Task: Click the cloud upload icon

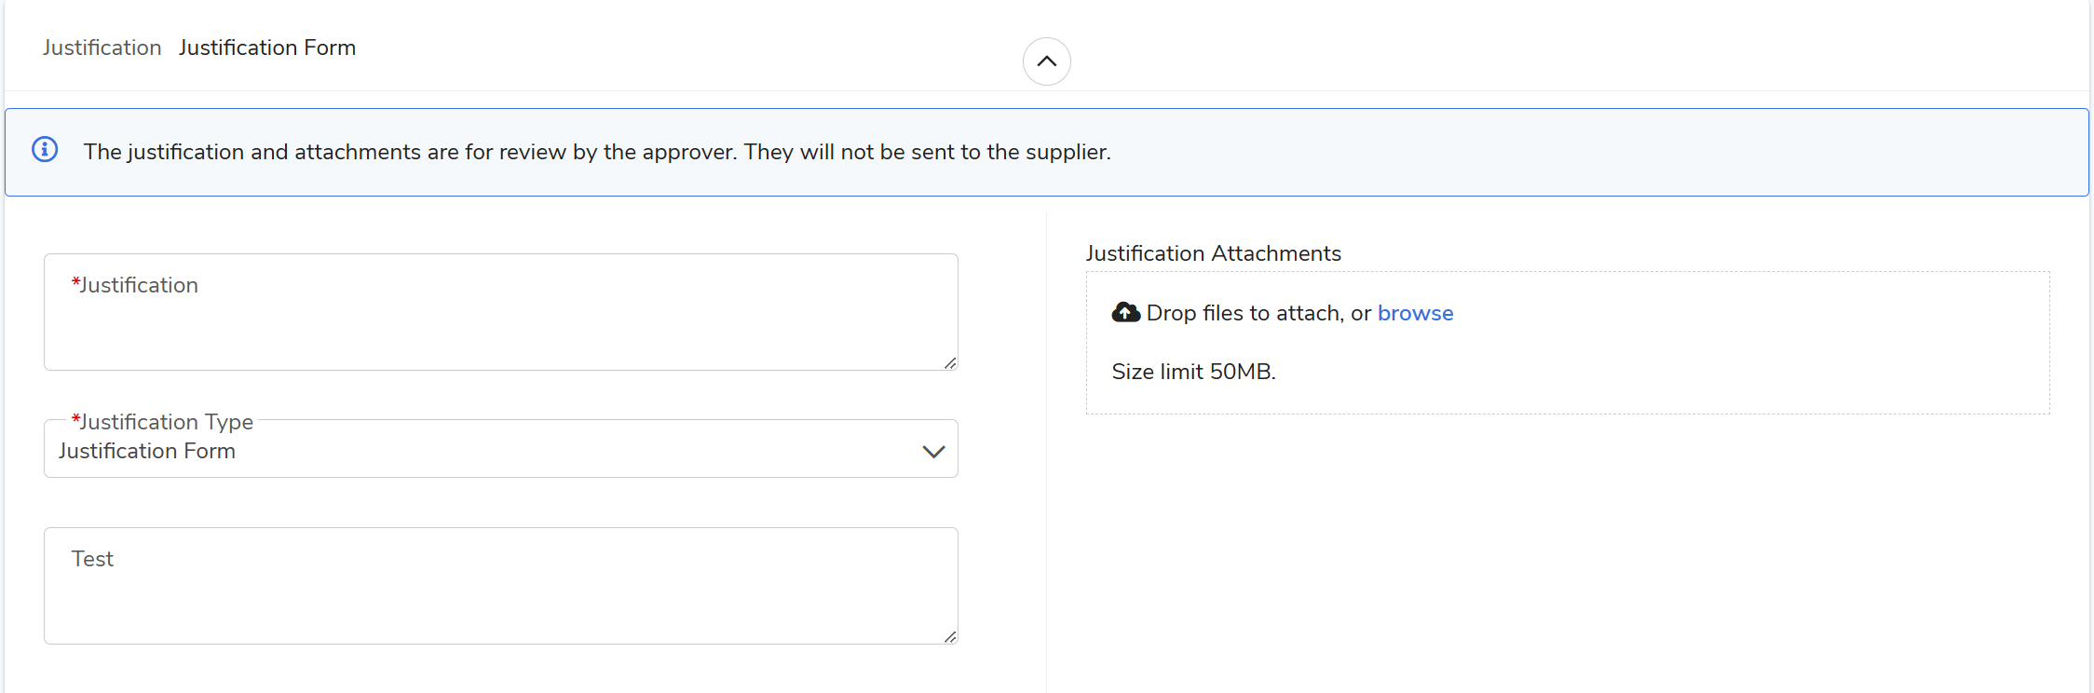Action: [1125, 313]
